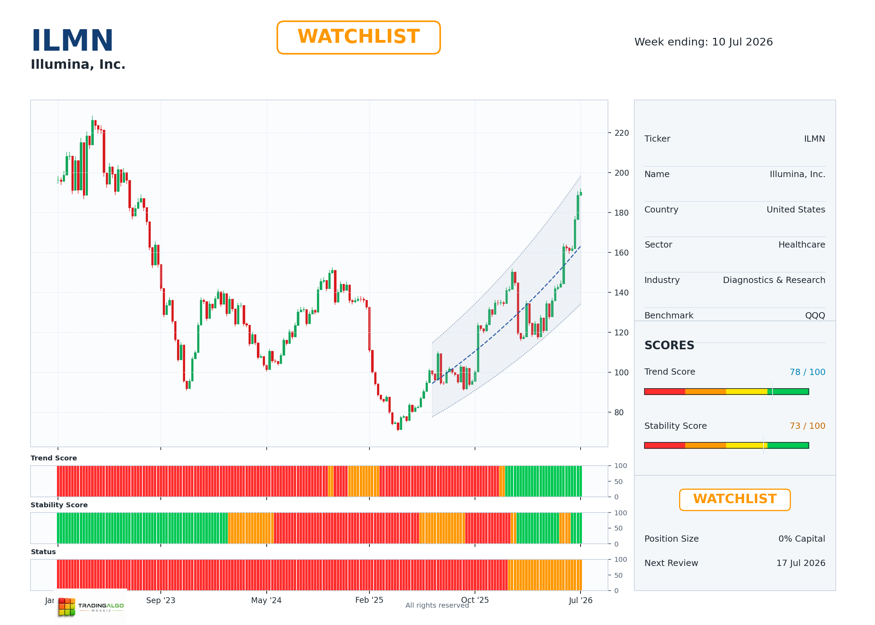Select the Industry value 'Diagnostics & Research'
The height and width of the screenshot is (625, 875).
click(x=774, y=280)
